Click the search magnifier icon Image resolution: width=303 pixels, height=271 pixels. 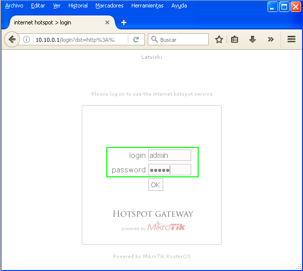154,39
